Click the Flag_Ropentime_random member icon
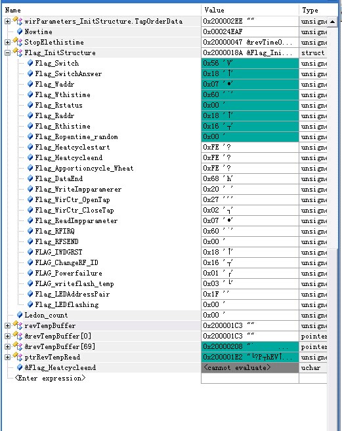The width and height of the screenshot is (342, 431). tap(30, 136)
